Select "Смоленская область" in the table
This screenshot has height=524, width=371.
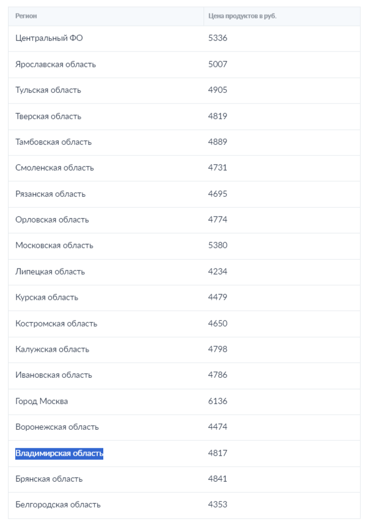tap(54, 168)
